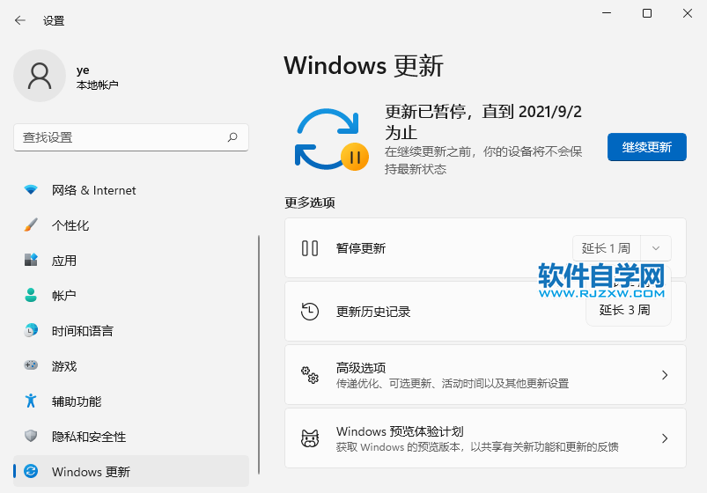This screenshot has width=707, height=493.
Task: Click the 本地帐户 account label
Action: (98, 85)
